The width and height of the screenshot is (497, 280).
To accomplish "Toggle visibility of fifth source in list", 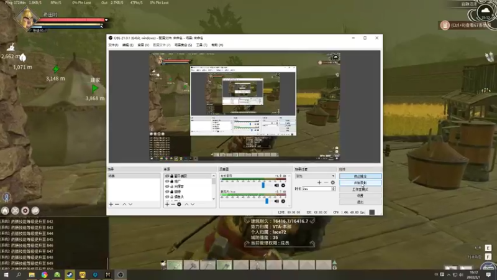I will point(167,197).
